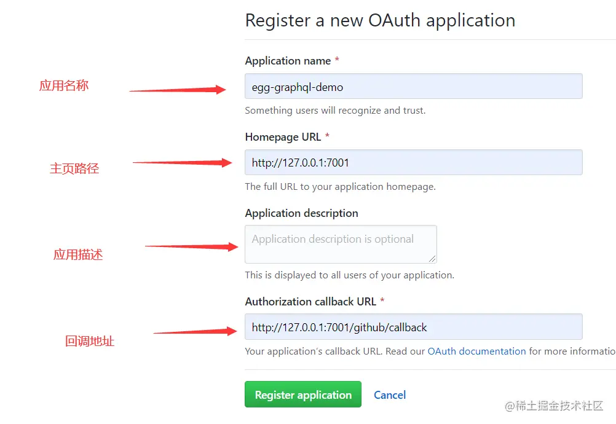The width and height of the screenshot is (616, 424).
Task: Click the Authorization callback URL field
Action: (x=413, y=327)
